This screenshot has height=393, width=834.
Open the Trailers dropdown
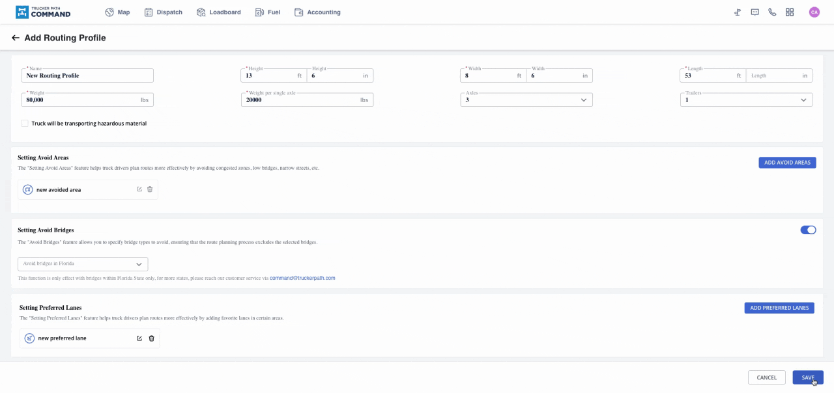[746, 100]
